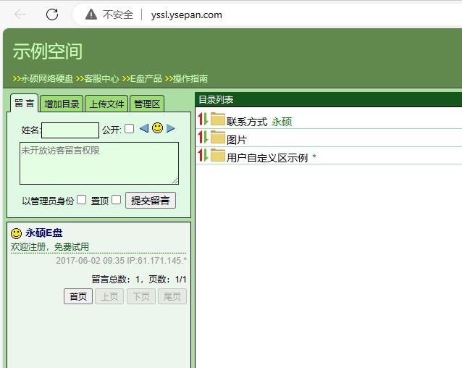Open the 图片 directory
The height and width of the screenshot is (368, 462).
[237, 140]
